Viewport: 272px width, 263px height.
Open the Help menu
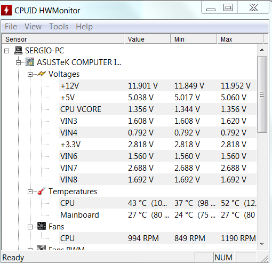point(84,27)
